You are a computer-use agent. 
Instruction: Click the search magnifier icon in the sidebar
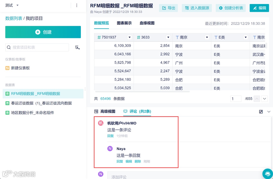(9, 47)
